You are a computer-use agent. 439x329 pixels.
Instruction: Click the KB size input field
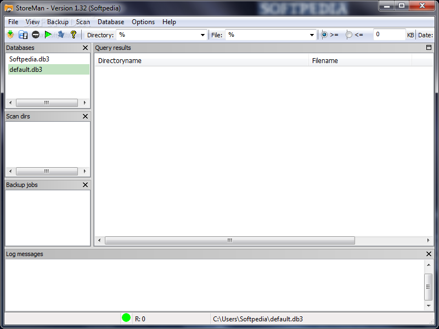389,35
